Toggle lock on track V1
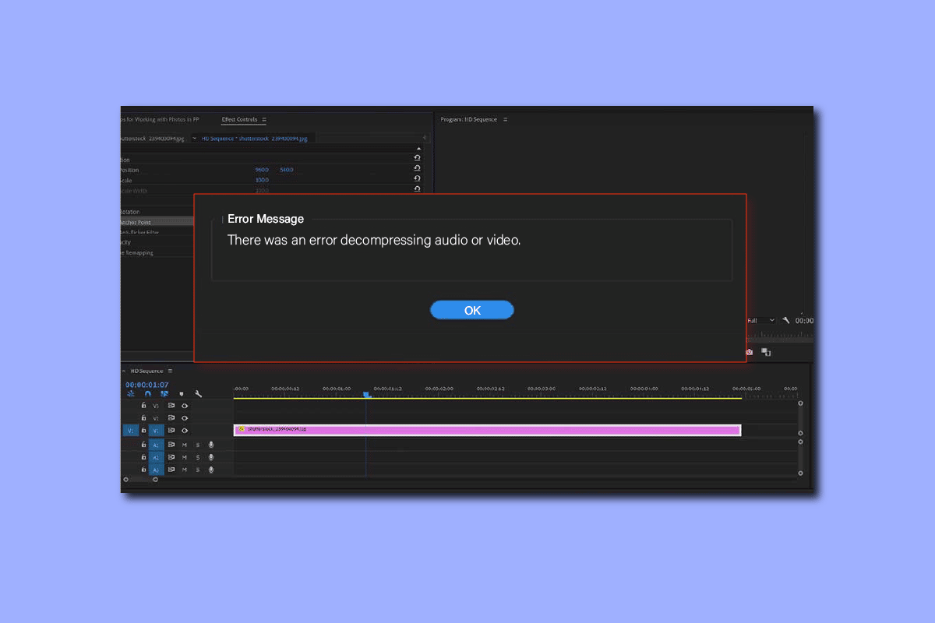935x623 pixels. [143, 431]
